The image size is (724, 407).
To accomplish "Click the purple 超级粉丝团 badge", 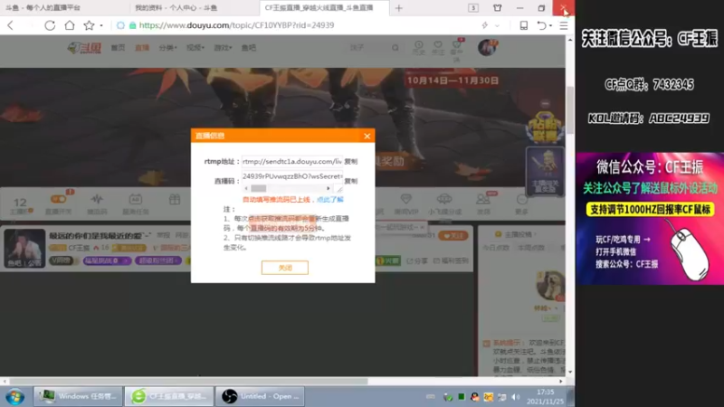I will 157,260.
